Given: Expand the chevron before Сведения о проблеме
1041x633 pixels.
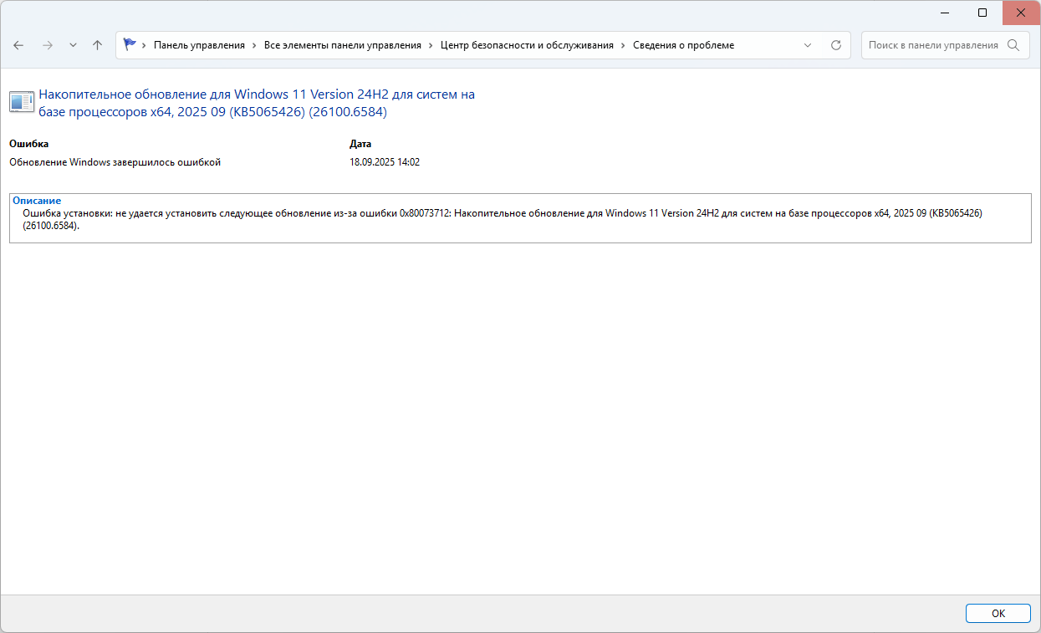Looking at the screenshot, I should click(623, 45).
